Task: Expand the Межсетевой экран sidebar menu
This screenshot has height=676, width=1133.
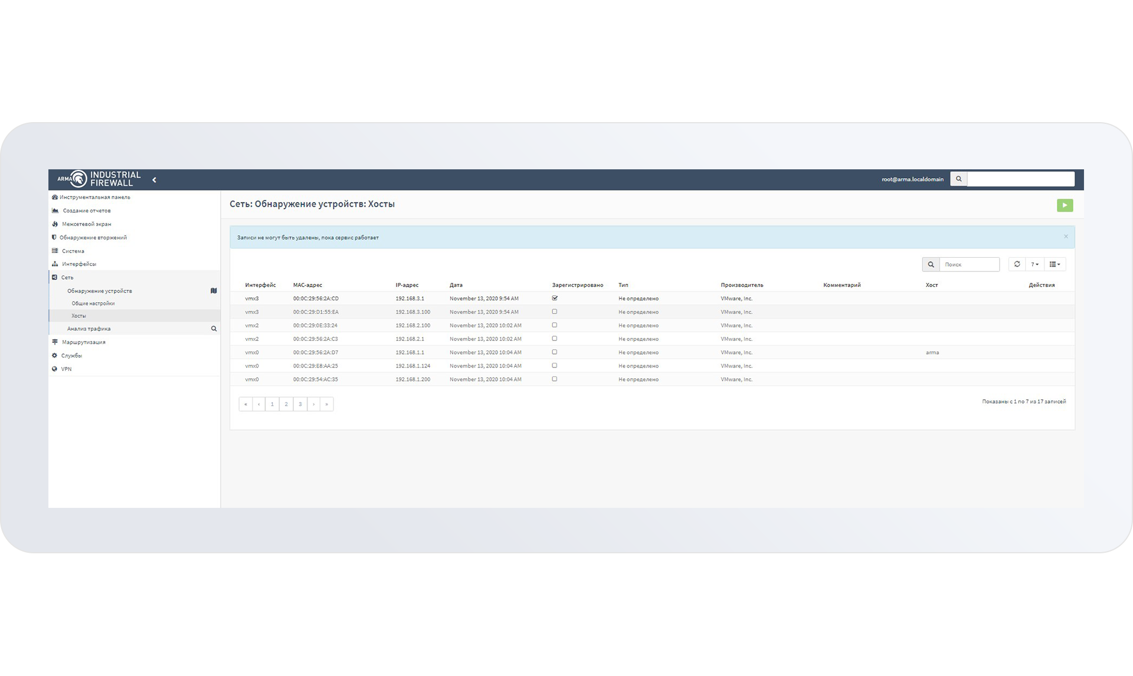Action: point(86,224)
